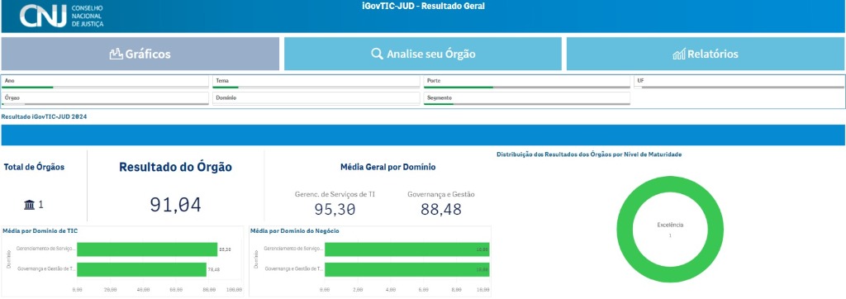The height and width of the screenshot is (299, 846).
Task: Expand the Tema filter
Action: (316, 82)
